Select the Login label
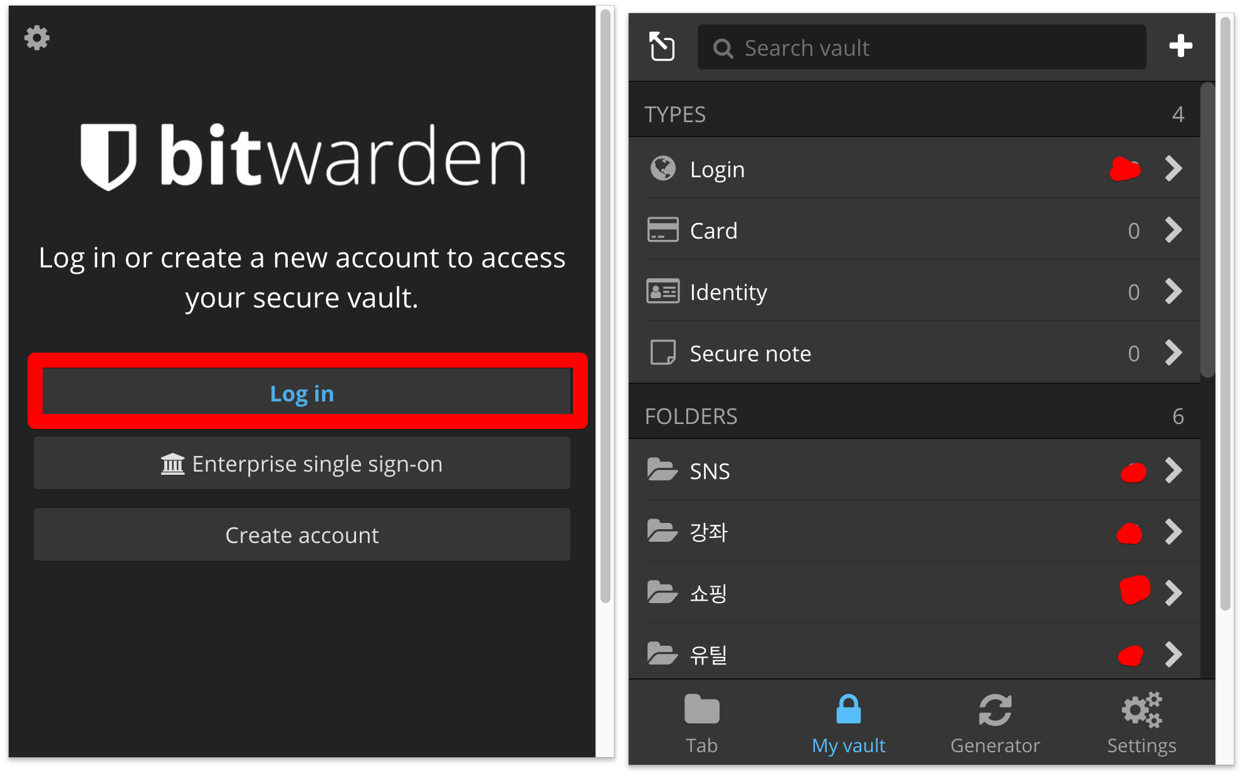This screenshot has height=776, width=1243. (717, 170)
